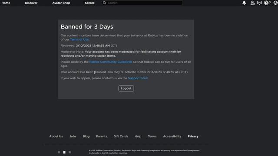
Task: Open the Terms of Use link
Action: pos(79,39)
